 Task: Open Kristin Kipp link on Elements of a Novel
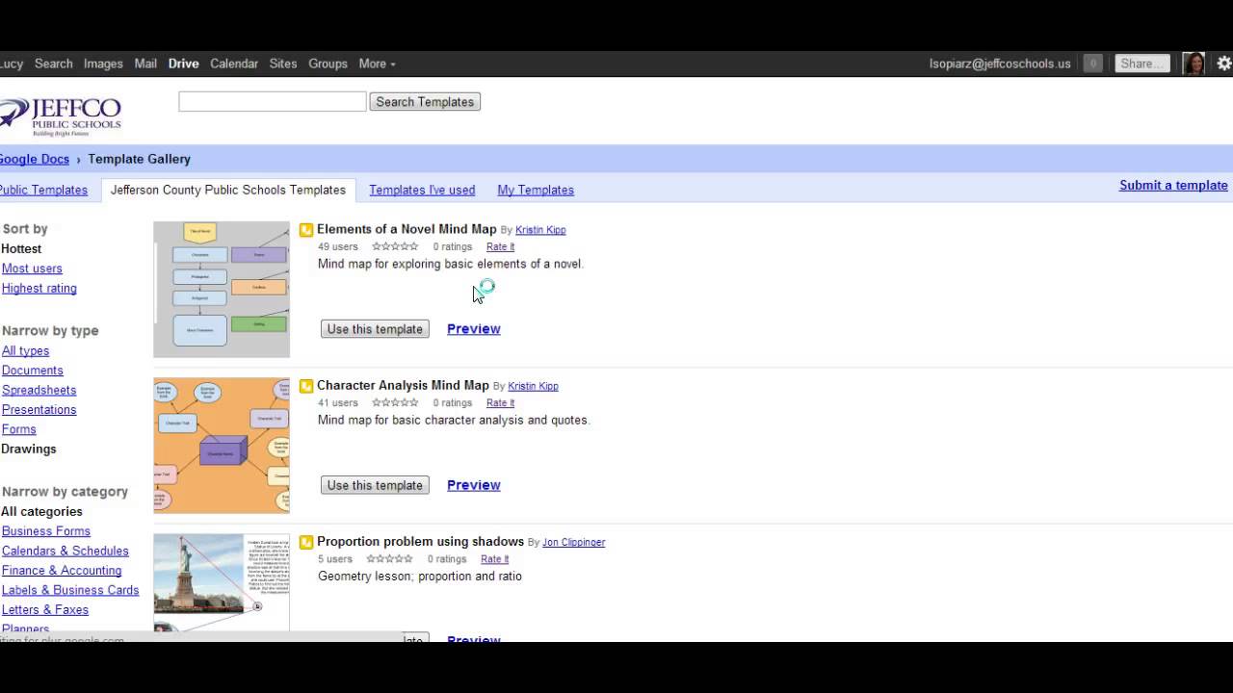tap(540, 230)
